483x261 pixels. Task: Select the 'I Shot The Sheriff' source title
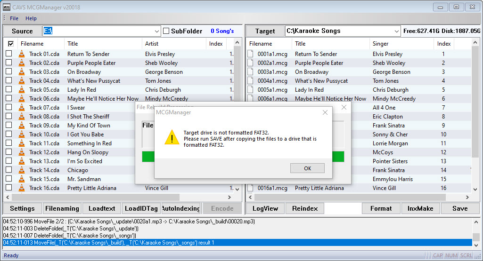[89, 117]
